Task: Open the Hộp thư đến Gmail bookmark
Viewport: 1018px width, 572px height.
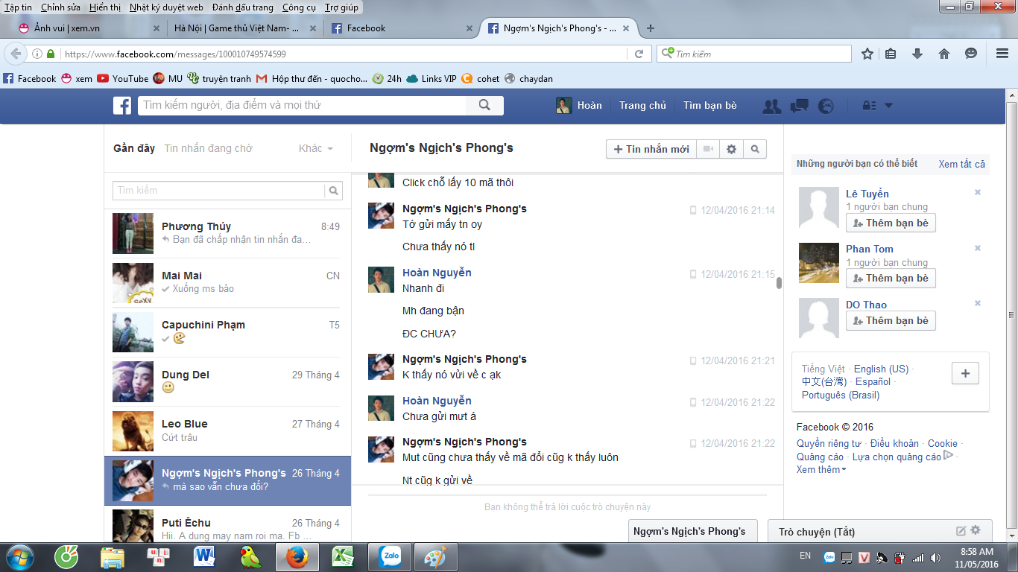Action: click(312, 78)
